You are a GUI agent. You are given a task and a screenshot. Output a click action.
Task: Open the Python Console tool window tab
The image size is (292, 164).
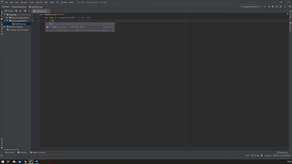tap(37, 153)
